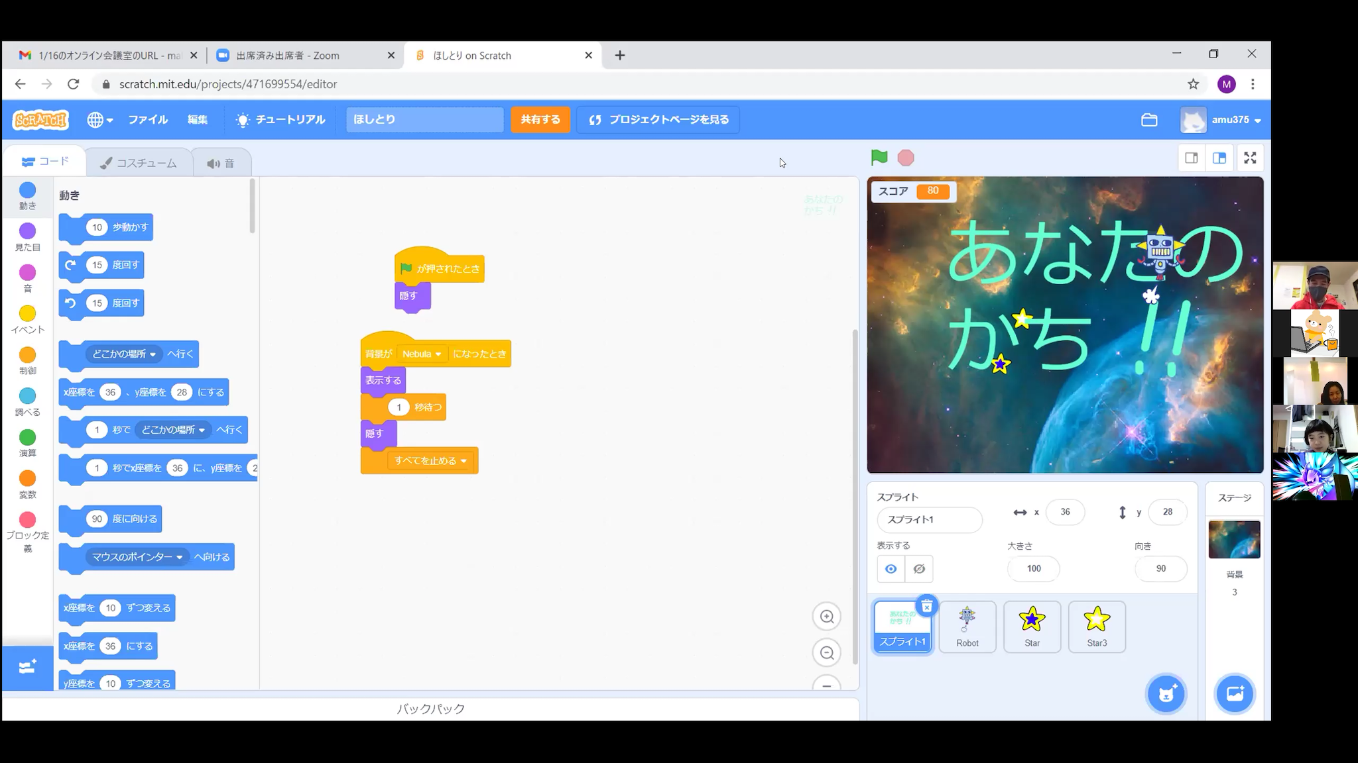Open どこかの場所 dropdown in 1秒で block
Image resolution: width=1358 pixels, height=763 pixels.
174,430
